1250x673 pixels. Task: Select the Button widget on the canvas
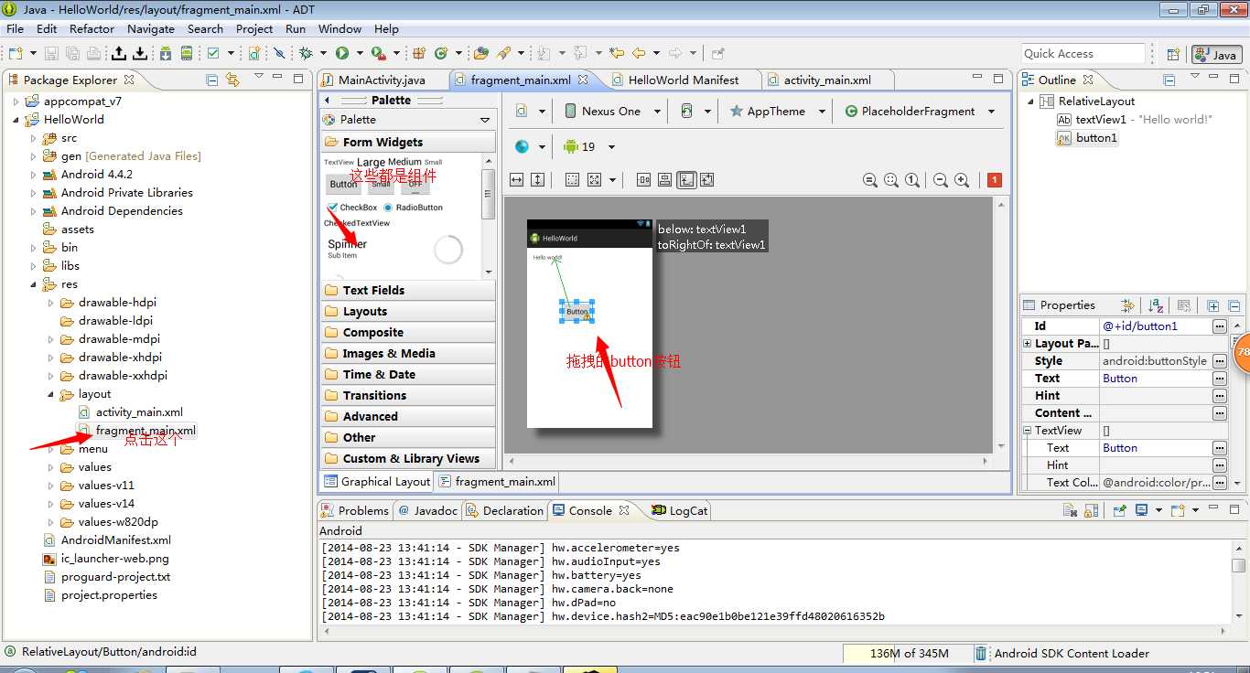(x=577, y=312)
